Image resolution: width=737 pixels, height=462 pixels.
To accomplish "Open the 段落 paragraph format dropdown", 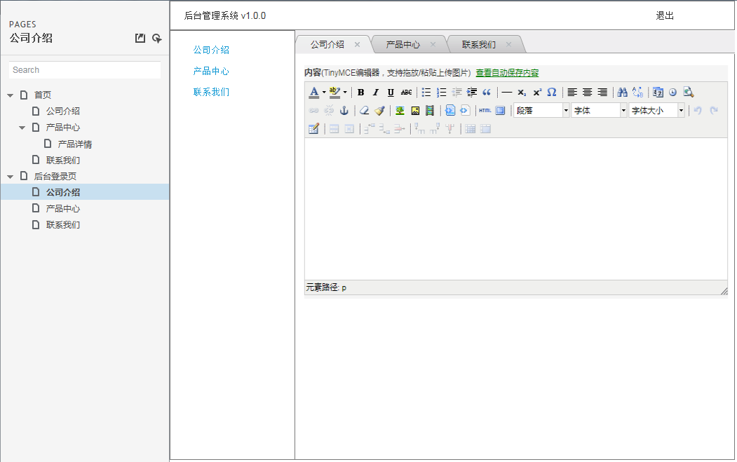I will tap(541, 111).
